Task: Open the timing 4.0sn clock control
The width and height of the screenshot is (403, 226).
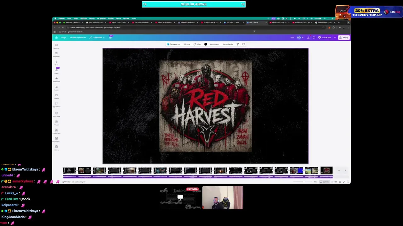Action: tap(197, 44)
